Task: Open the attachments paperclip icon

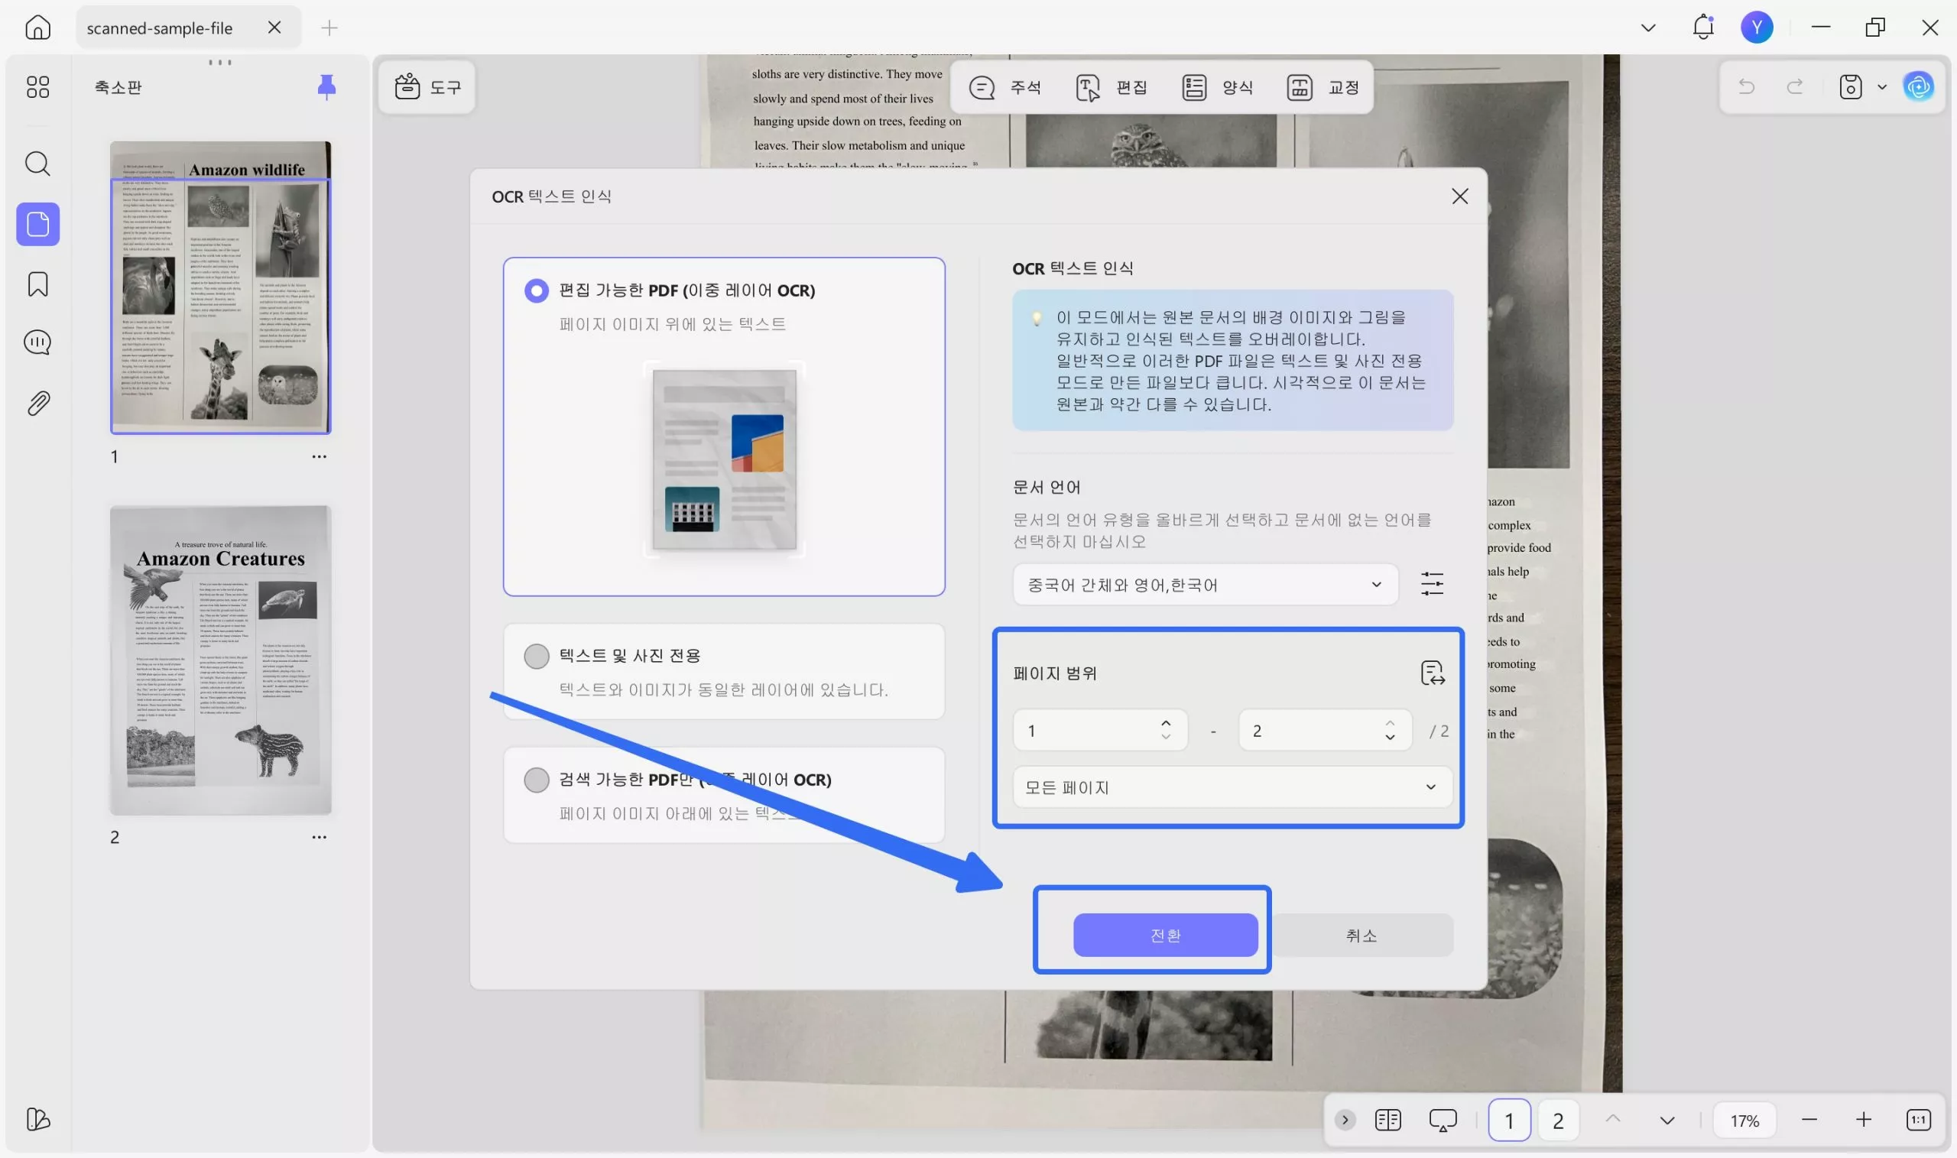Action: [37, 404]
